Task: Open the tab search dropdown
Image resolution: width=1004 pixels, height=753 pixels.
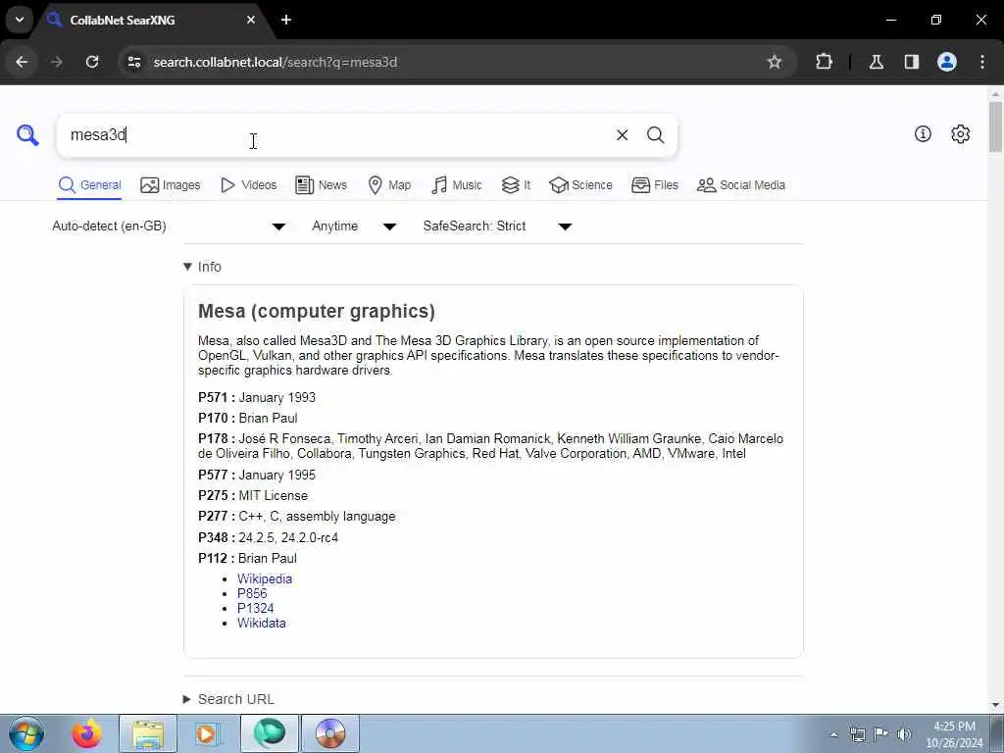Action: [x=20, y=20]
